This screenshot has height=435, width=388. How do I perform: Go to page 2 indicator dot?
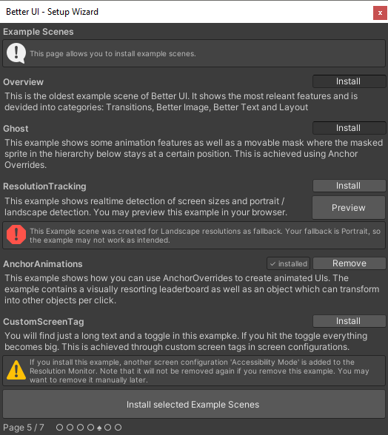70,428
